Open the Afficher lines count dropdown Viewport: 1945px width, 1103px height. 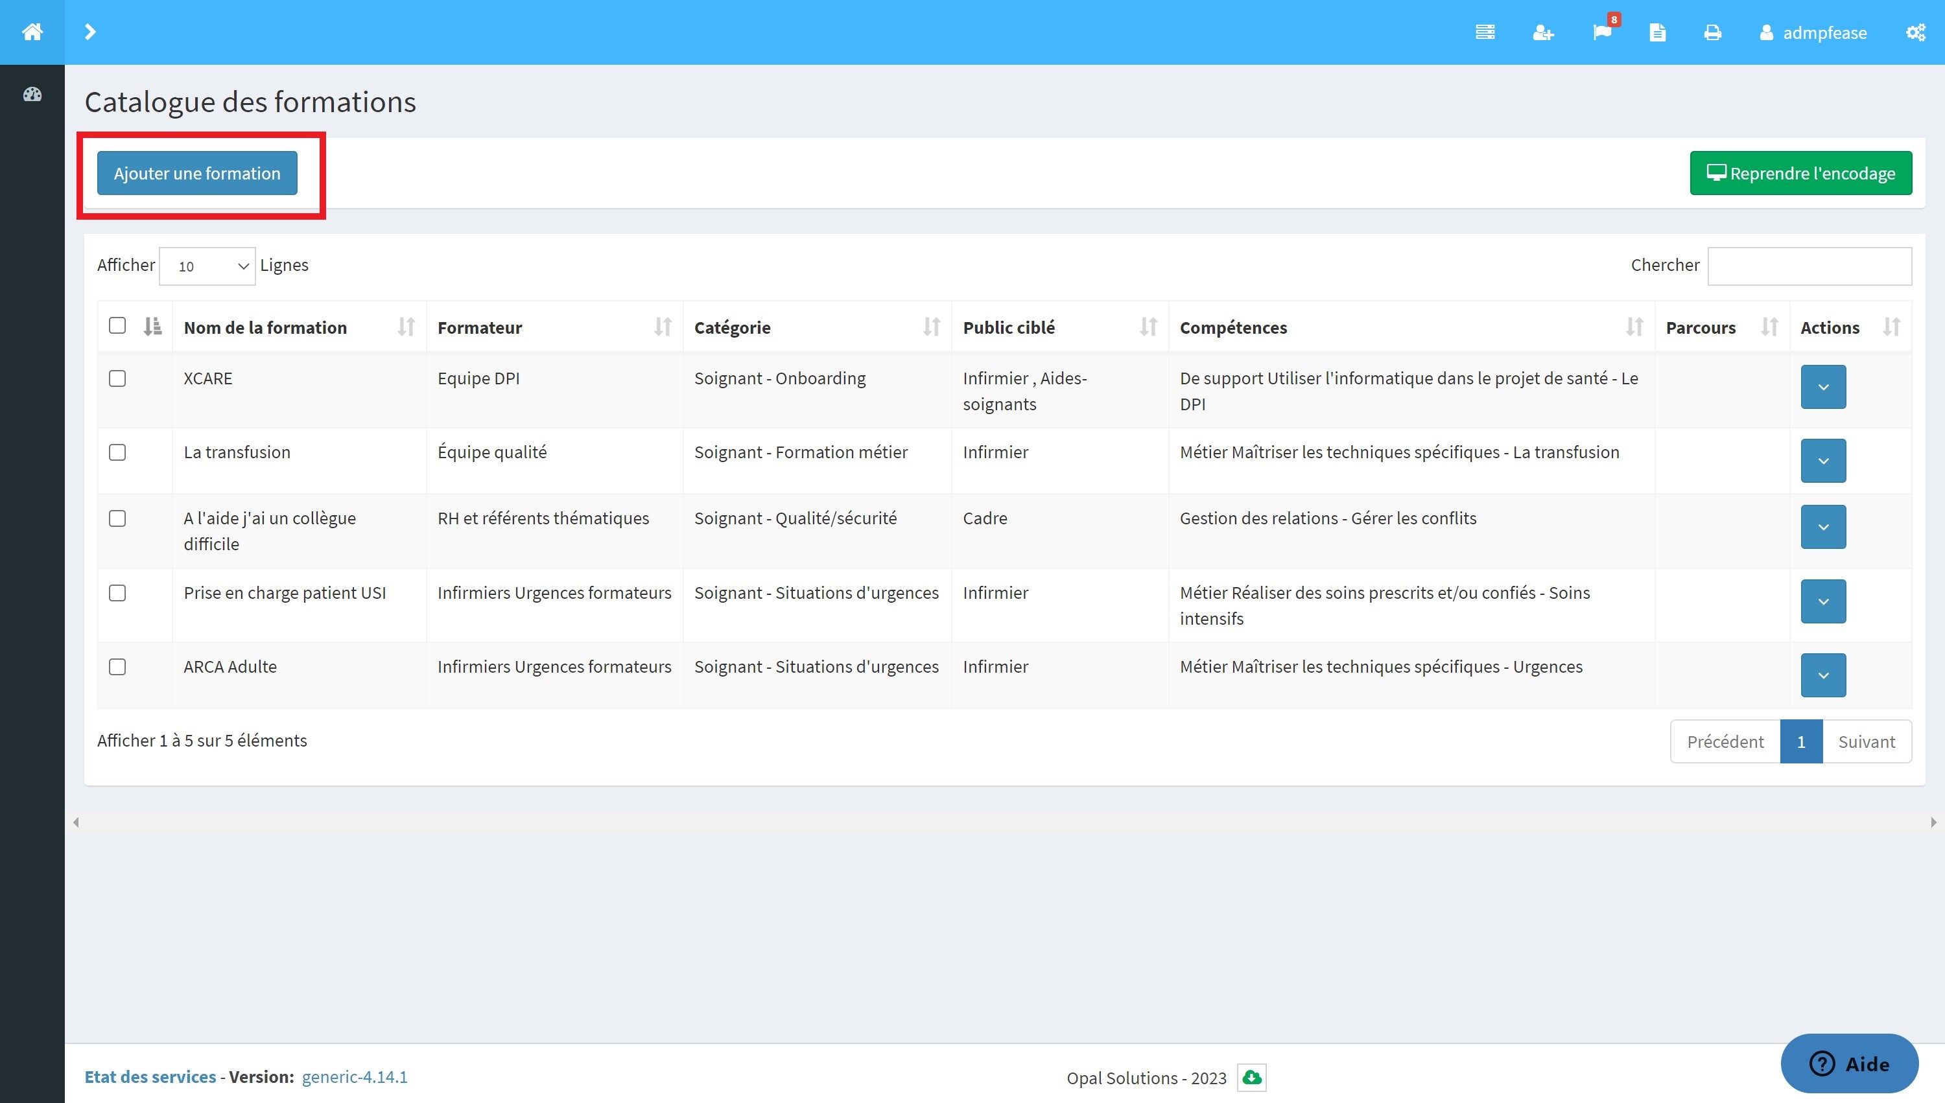(x=207, y=266)
